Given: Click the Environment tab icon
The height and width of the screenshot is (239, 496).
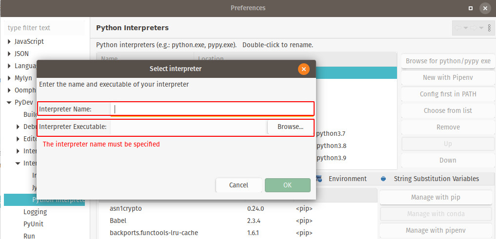Looking at the screenshot, I should (319, 179).
